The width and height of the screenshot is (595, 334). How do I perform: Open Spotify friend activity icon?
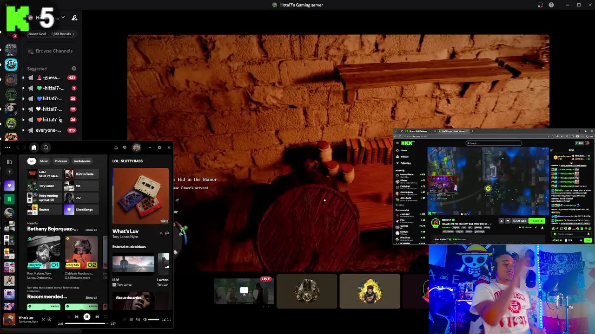point(125,148)
